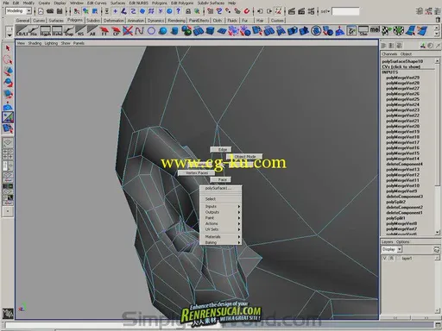
Task: Toggle the layer1 color box
Action: click(398, 258)
